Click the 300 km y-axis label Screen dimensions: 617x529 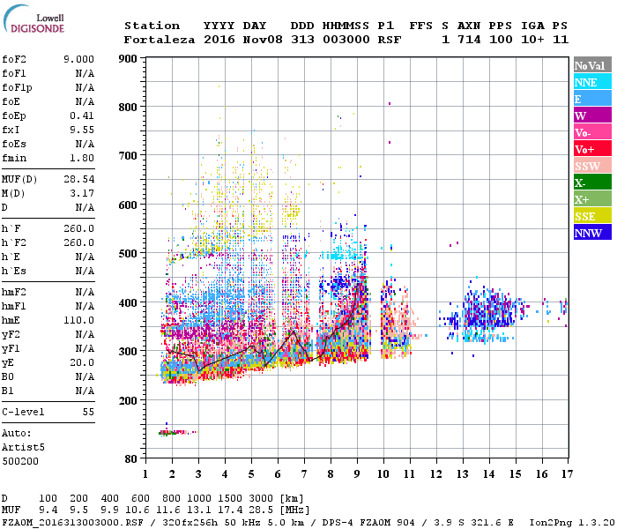pos(128,351)
